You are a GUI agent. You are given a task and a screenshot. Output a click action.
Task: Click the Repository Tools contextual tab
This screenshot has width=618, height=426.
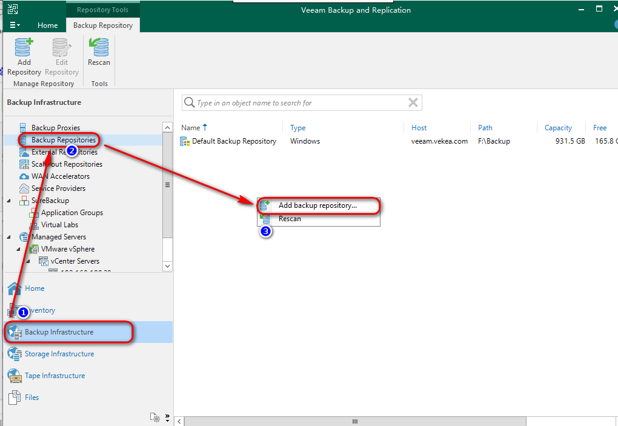tap(102, 10)
